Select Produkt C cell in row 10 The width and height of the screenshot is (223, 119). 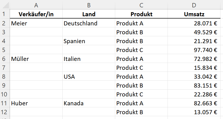[x=141, y=94]
